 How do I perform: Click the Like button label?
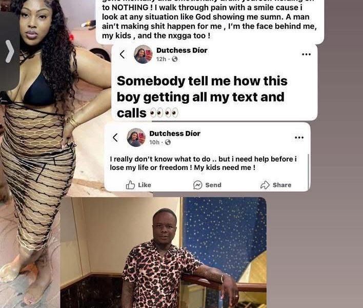click(145, 185)
